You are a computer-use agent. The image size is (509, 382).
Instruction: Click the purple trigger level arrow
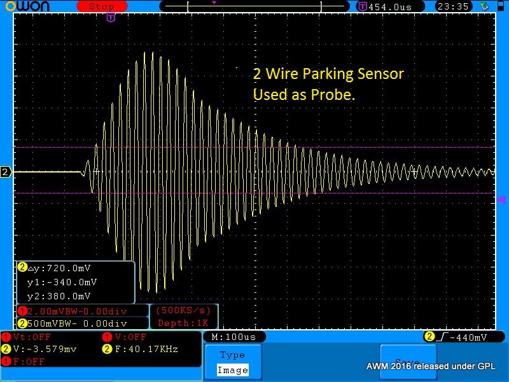[501, 200]
